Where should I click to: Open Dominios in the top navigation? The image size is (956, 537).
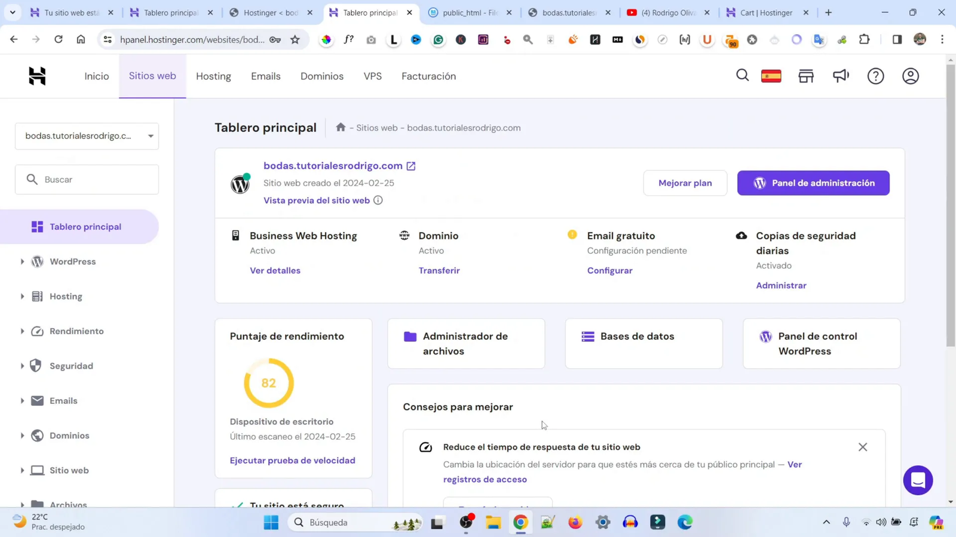(x=322, y=76)
